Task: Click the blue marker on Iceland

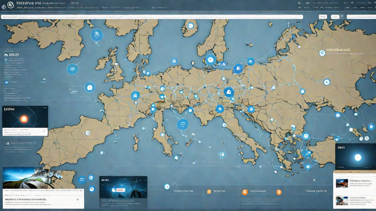Action: point(190,26)
